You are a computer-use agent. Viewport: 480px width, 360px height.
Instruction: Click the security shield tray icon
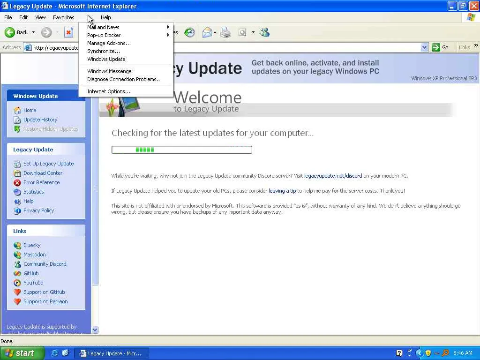click(x=428, y=353)
